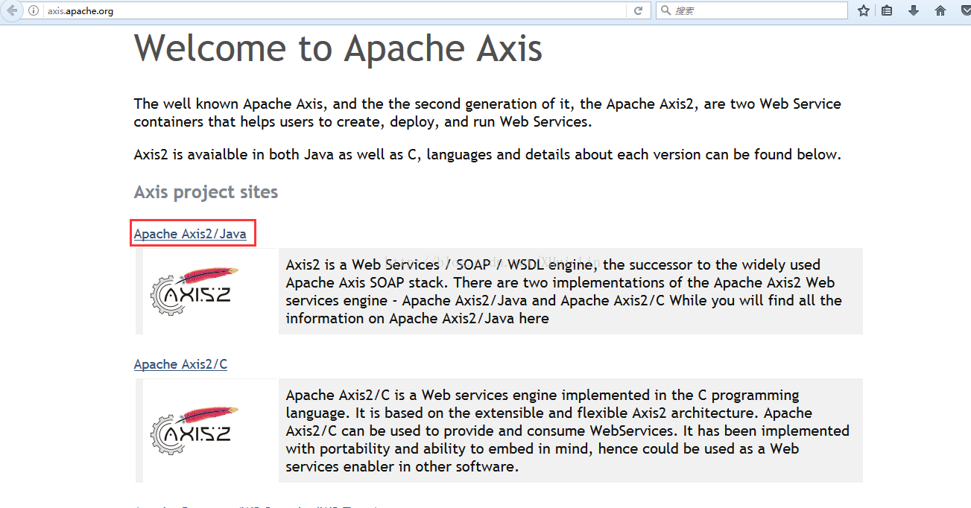
Task: Click the paragraph starting 'The well known Apache Axis'
Action: tap(487, 112)
